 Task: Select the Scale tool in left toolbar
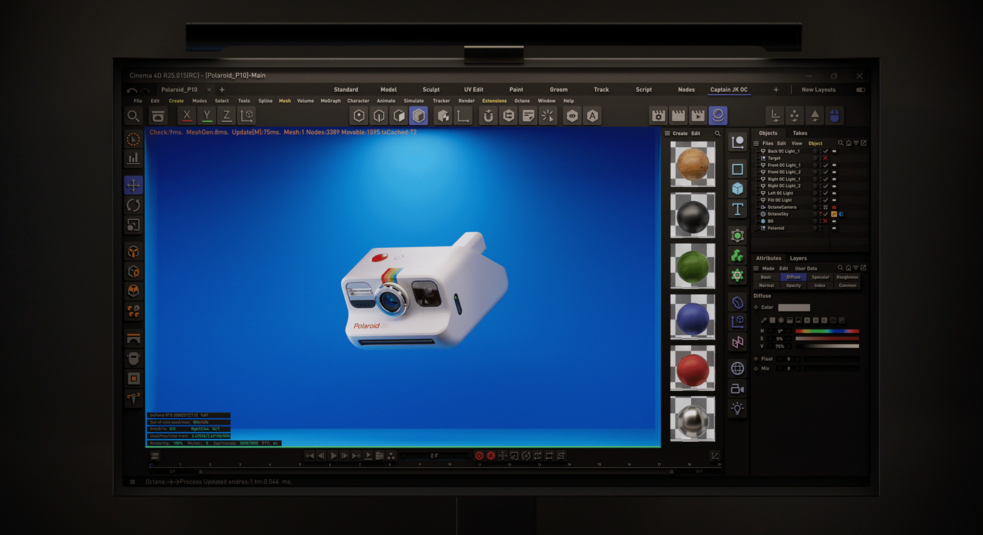133,225
